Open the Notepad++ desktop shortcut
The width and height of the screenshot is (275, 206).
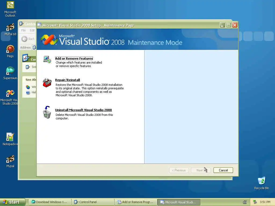[10, 139]
